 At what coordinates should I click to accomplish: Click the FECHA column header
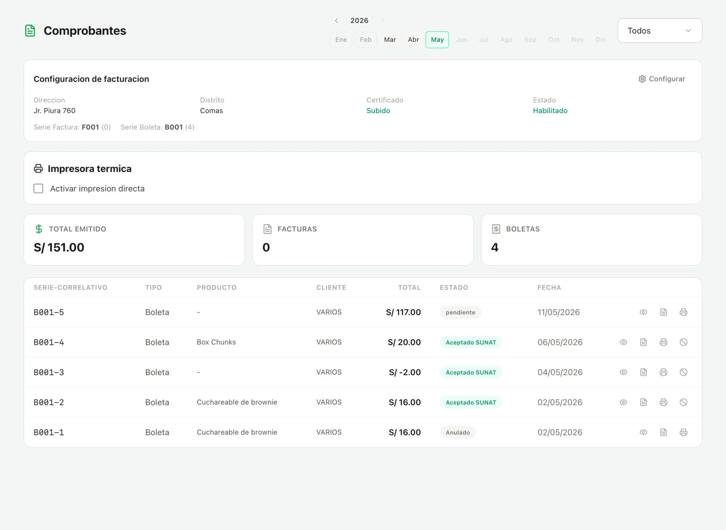(549, 287)
